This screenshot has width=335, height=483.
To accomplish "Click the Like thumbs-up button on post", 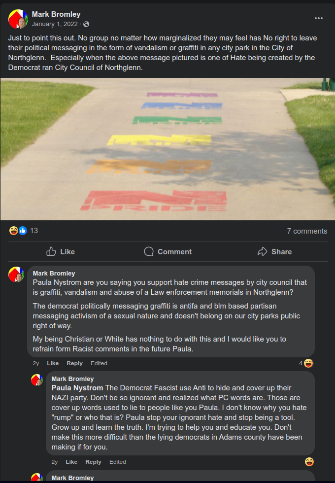I will click(61, 252).
